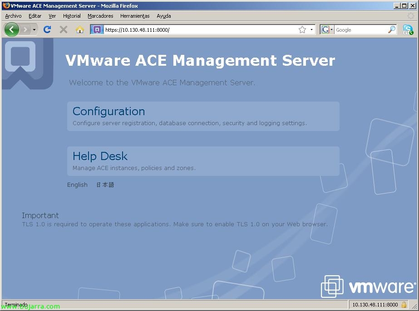Maximize the Firefox window
This screenshot has height=311, width=419.
pyautogui.click(x=404, y=5)
